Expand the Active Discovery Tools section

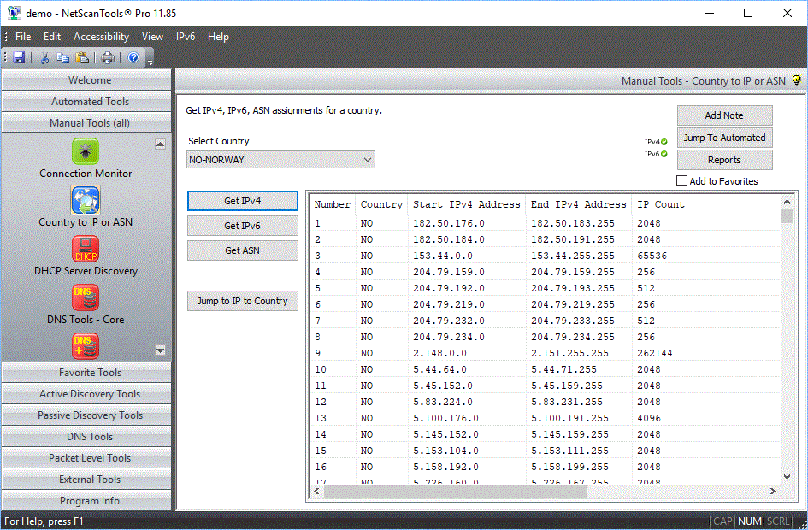86,393
